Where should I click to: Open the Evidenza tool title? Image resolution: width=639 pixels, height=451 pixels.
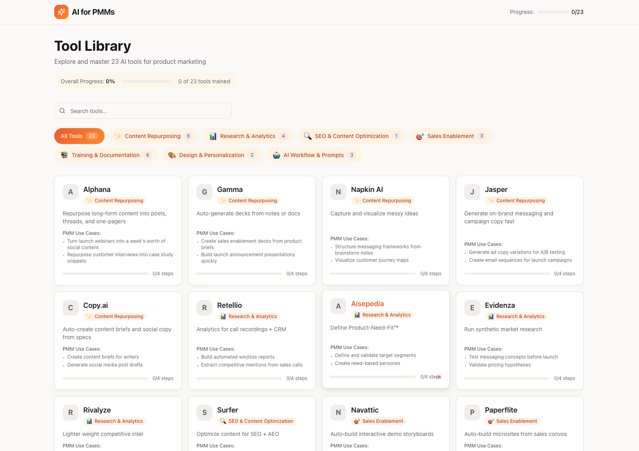point(500,305)
